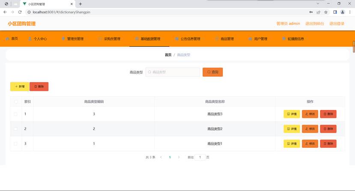Check the row 商品类型1 checkbox
Image resolution: width=355 pixels, height=191 pixels.
click(15, 144)
